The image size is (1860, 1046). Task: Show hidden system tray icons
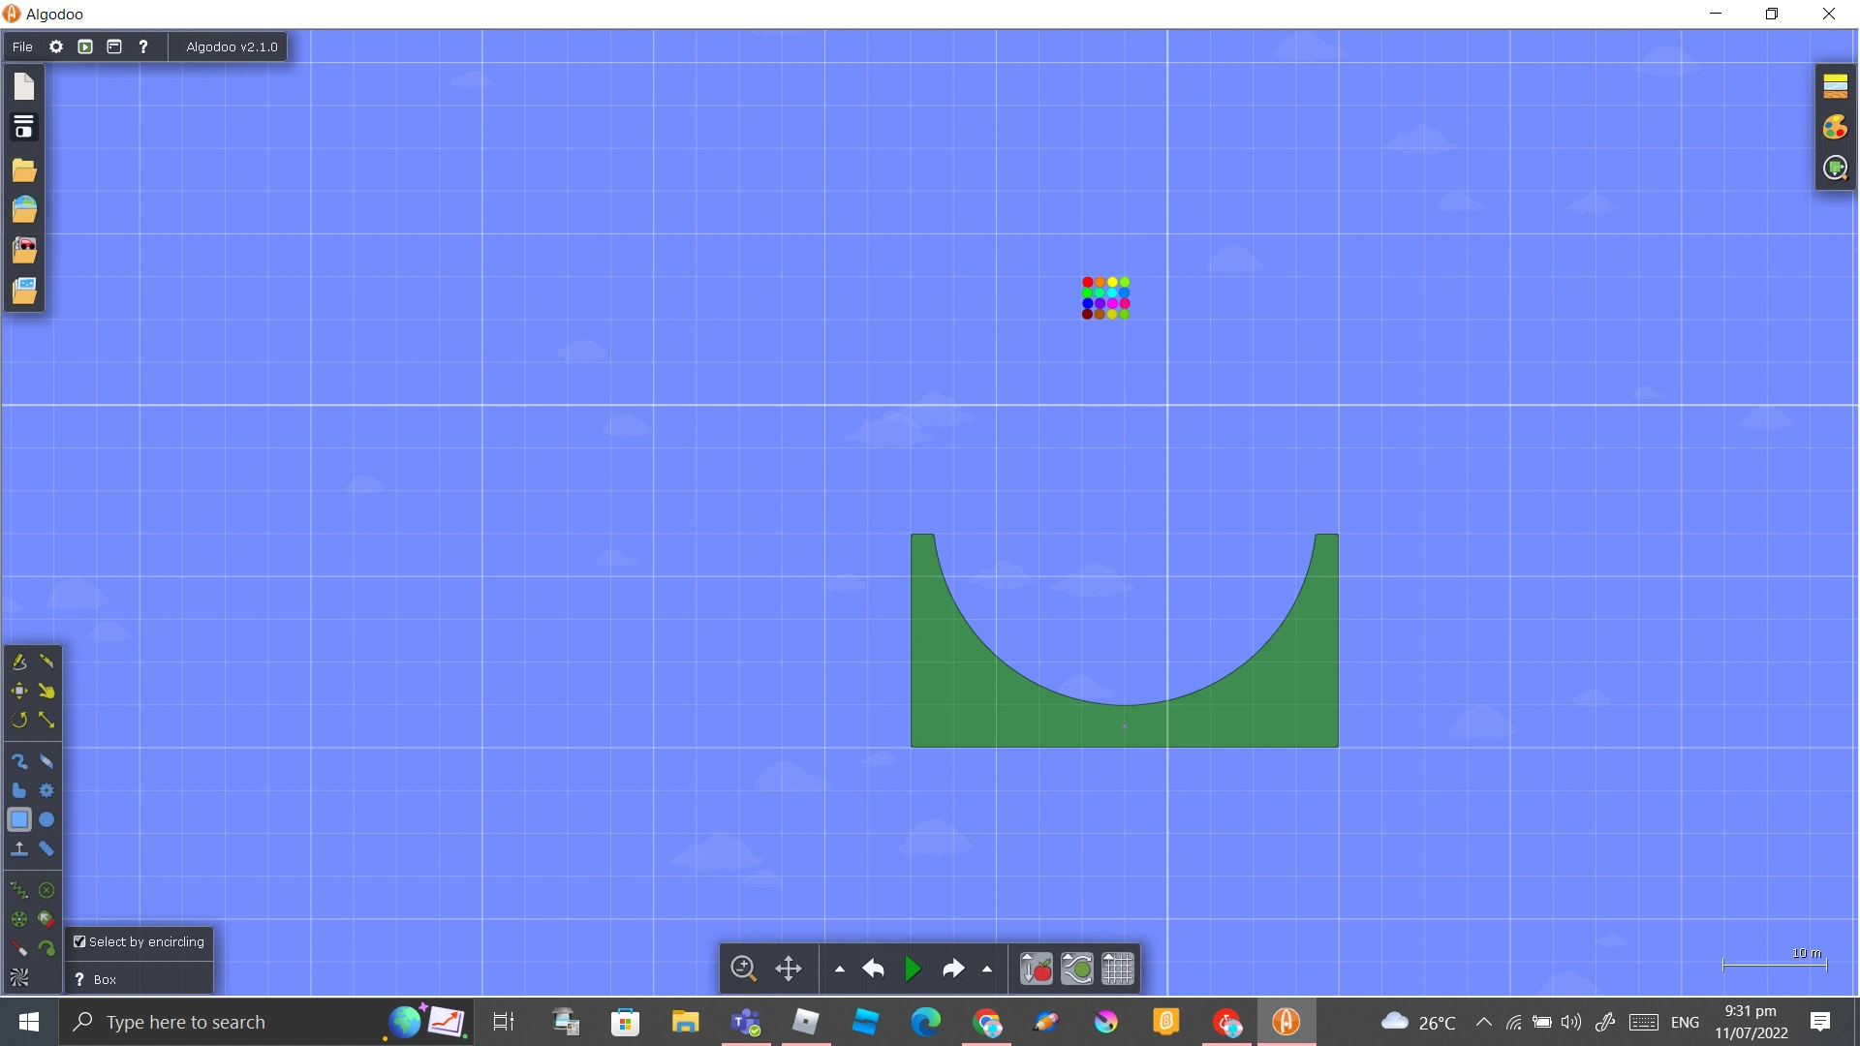[x=1483, y=1022]
